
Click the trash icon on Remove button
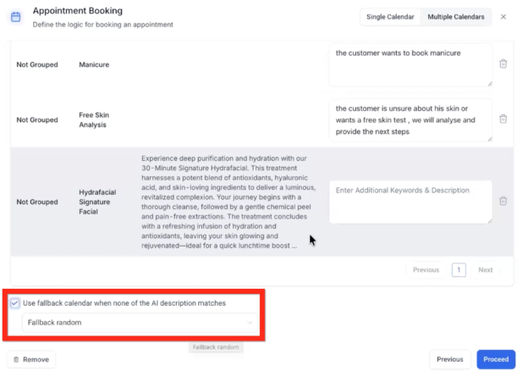tap(16, 359)
